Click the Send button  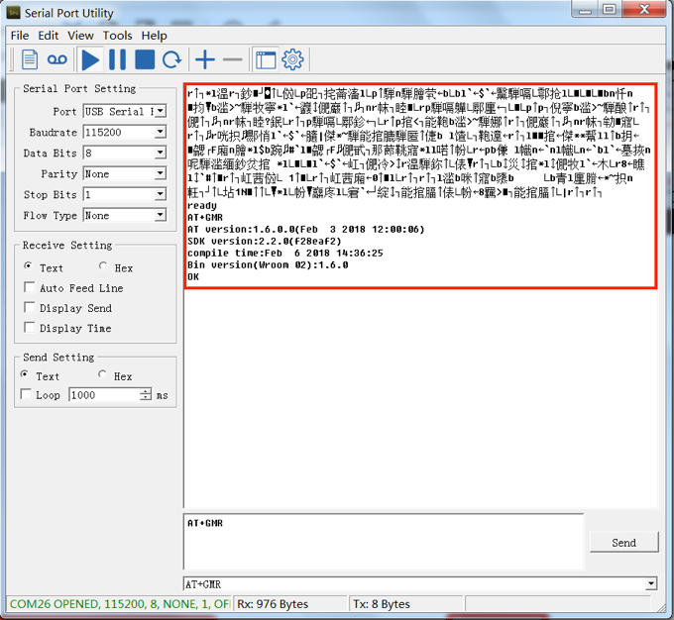[x=623, y=543]
